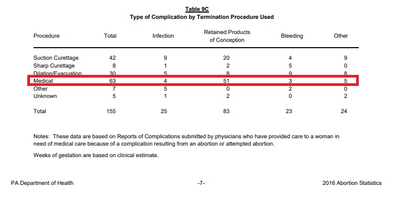Click the Infection column header
Screen dimensions: 405x198
pos(163,36)
